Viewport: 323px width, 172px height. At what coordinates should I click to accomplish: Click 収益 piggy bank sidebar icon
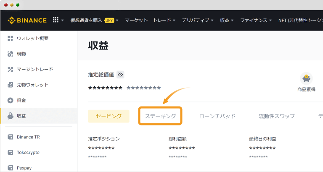pyautogui.click(x=10, y=116)
